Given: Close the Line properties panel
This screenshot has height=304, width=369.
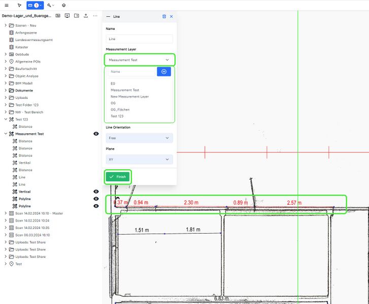Looking at the screenshot, I should tap(172, 17).
